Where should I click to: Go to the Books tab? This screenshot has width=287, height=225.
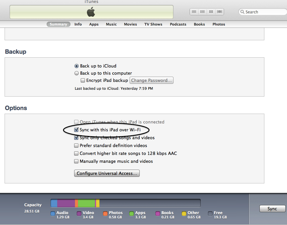(x=199, y=24)
